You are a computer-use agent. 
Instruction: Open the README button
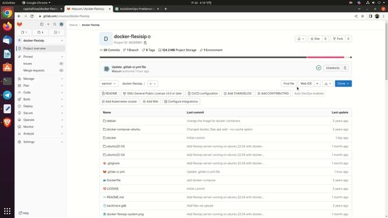(109, 93)
